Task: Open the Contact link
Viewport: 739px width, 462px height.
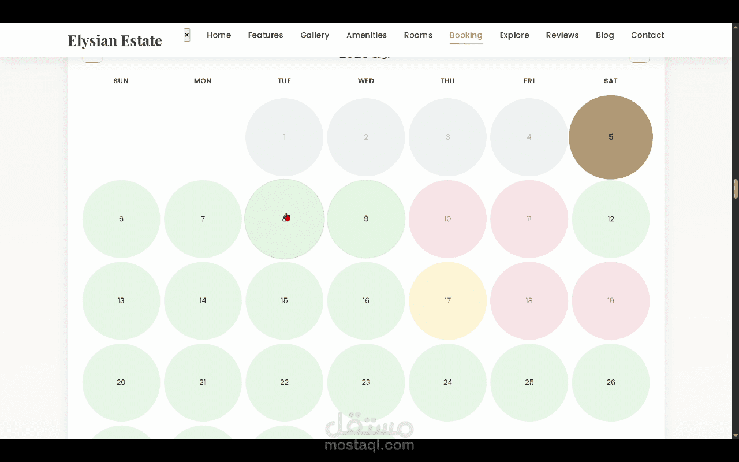Action: [x=647, y=35]
